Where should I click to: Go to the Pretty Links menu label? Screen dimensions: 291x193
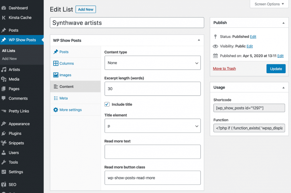click(19, 111)
